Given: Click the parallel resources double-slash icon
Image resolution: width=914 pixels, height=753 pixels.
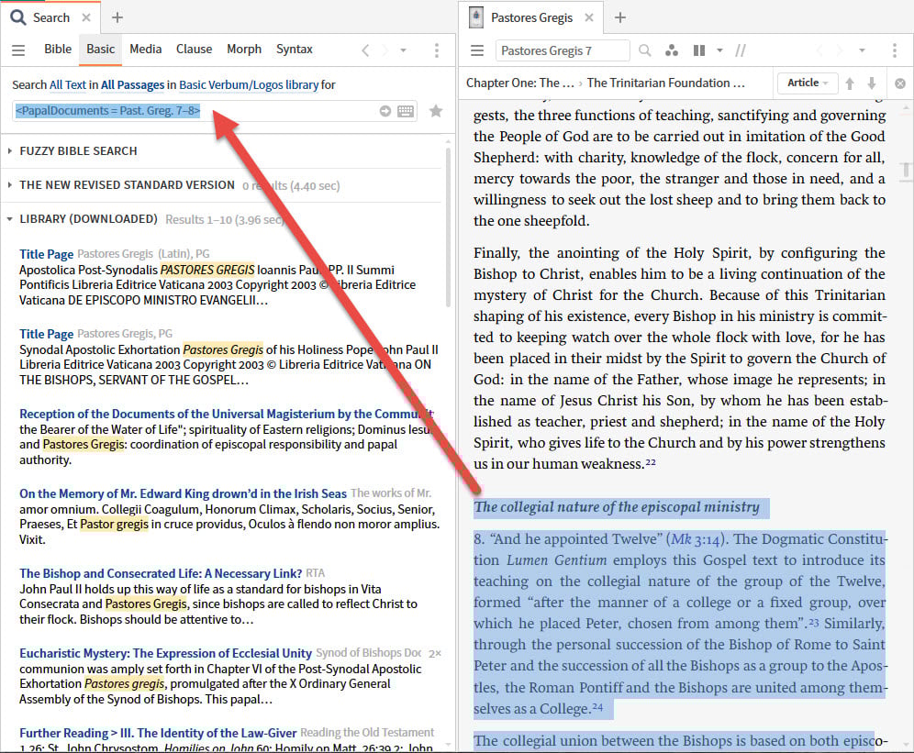Looking at the screenshot, I should [x=741, y=50].
